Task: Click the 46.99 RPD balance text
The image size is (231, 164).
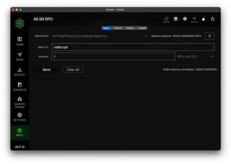Action: [x=43, y=19]
